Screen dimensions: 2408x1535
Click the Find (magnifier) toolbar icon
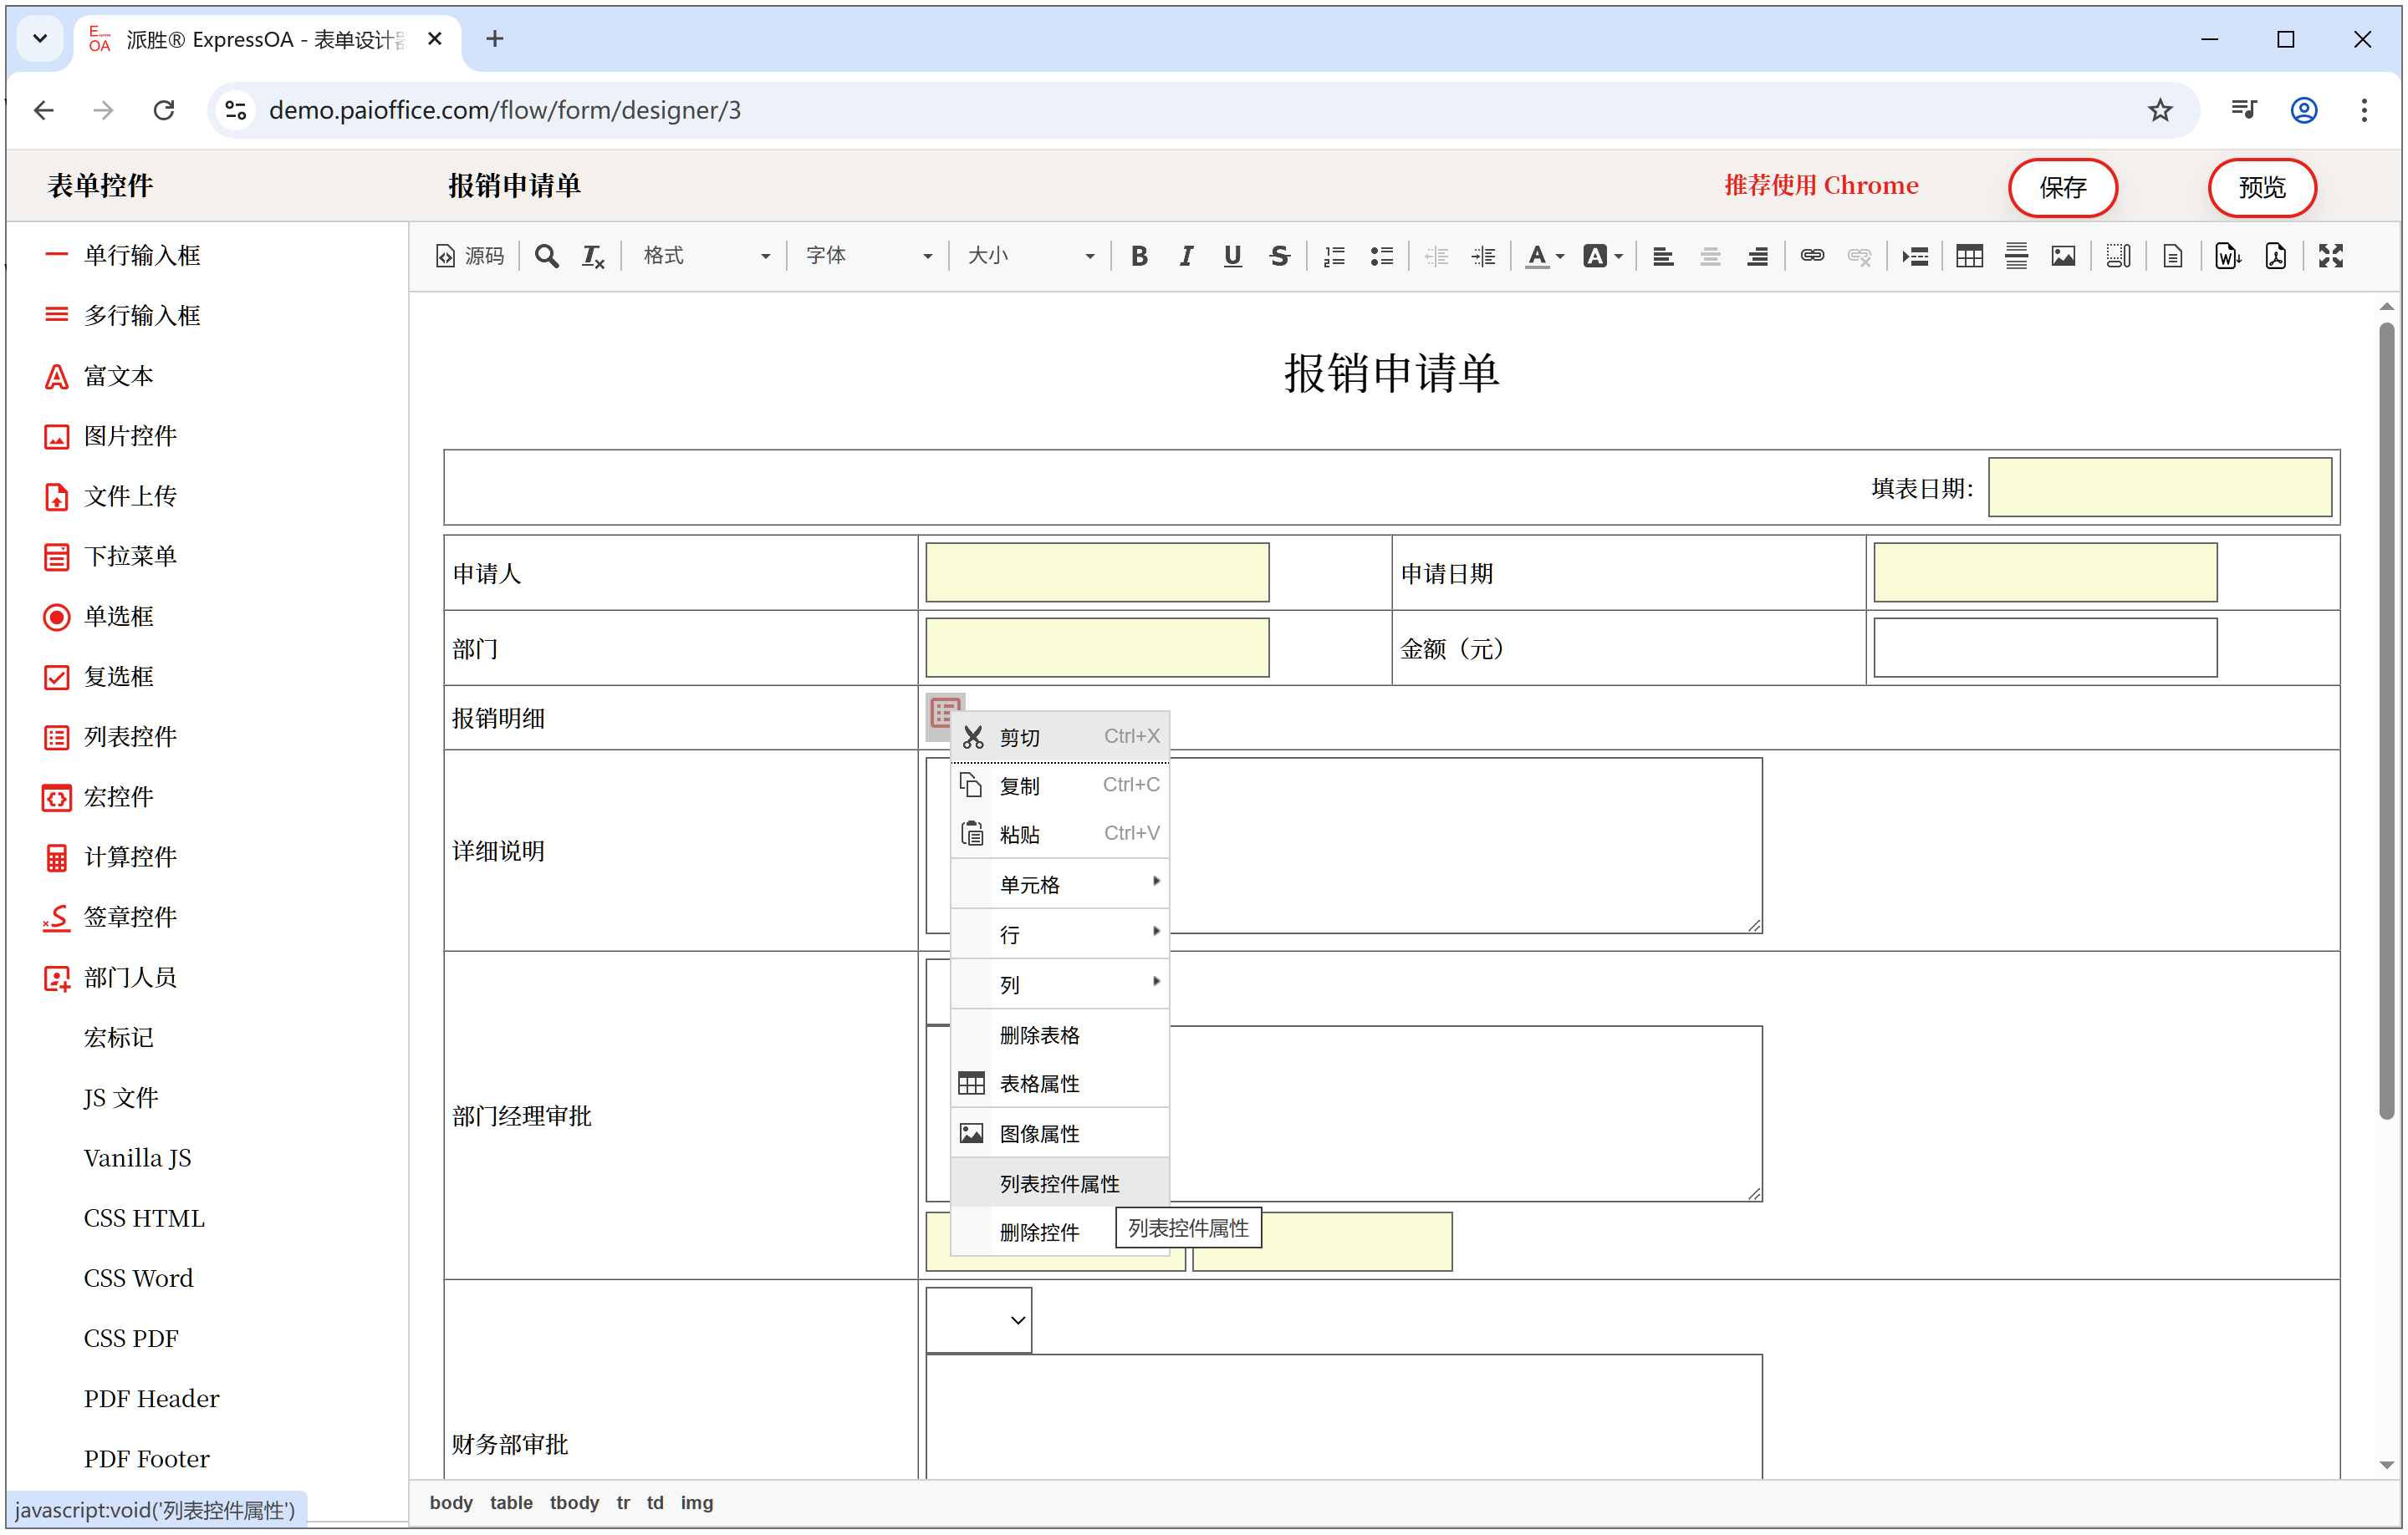546,256
